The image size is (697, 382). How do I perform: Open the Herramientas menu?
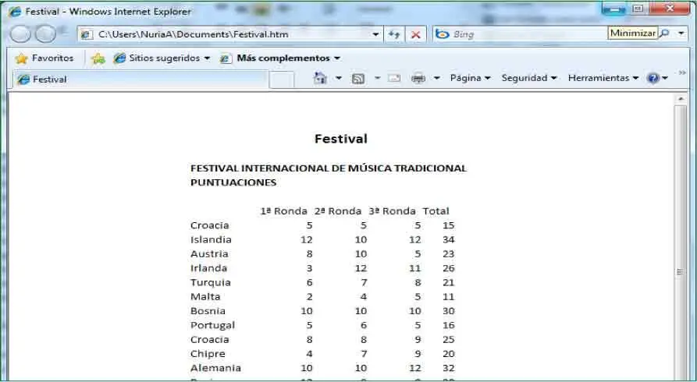coord(603,78)
